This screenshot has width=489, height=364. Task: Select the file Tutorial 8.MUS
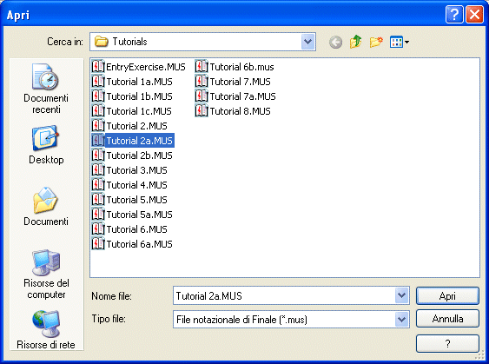233,111
